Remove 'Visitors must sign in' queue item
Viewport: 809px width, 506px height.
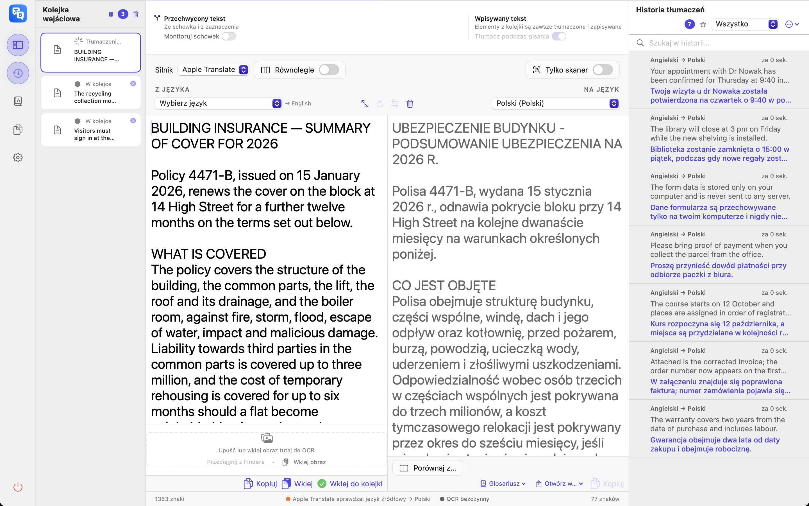click(133, 121)
